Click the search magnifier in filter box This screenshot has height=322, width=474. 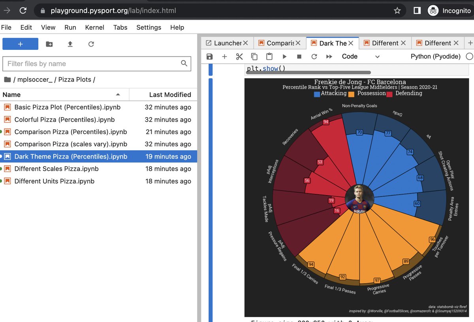(184, 63)
